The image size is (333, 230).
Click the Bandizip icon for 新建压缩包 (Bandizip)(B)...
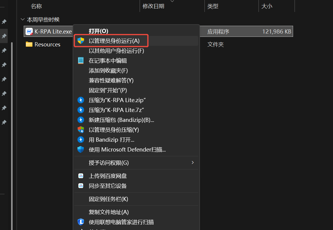pos(81,120)
